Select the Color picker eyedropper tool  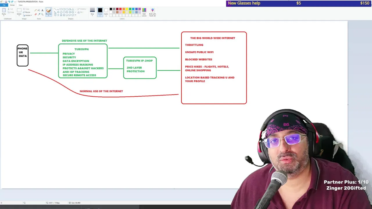click(x=39, y=14)
